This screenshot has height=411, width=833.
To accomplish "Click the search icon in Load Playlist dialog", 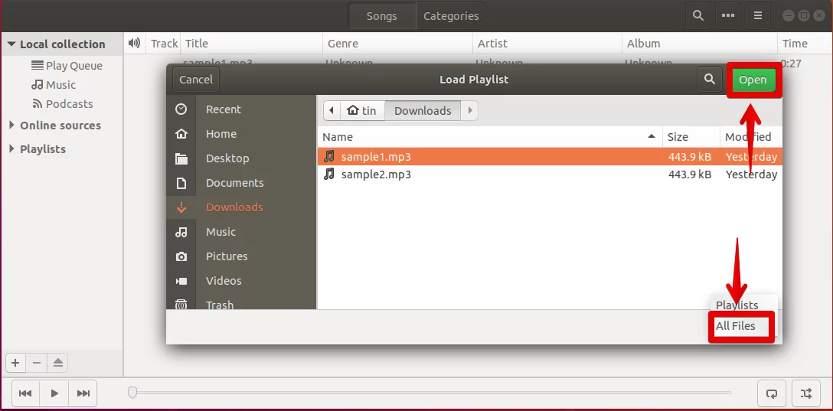I will click(x=709, y=79).
